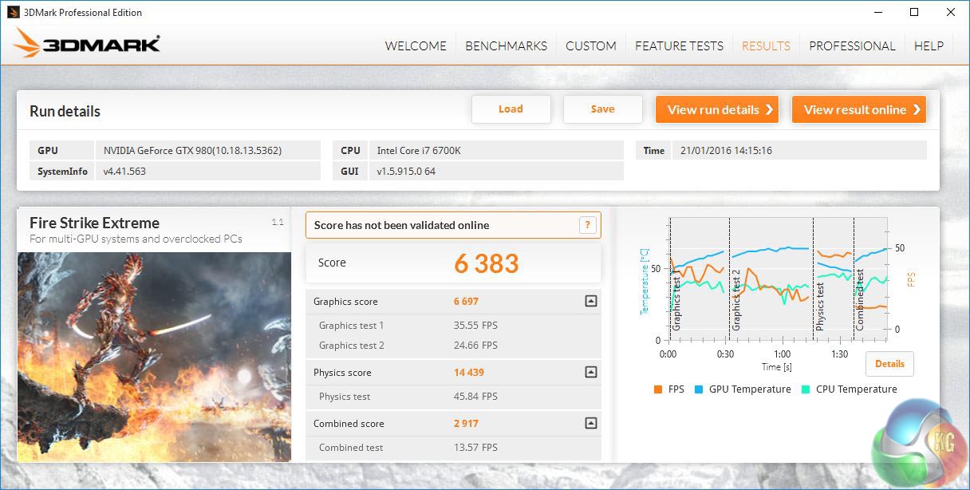Click the Combined score value 2 917

click(466, 424)
